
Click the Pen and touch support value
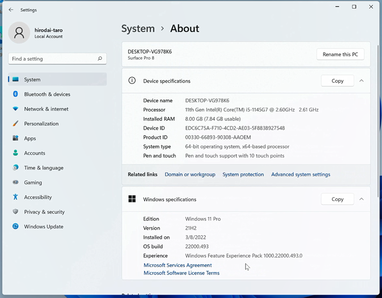coord(235,156)
